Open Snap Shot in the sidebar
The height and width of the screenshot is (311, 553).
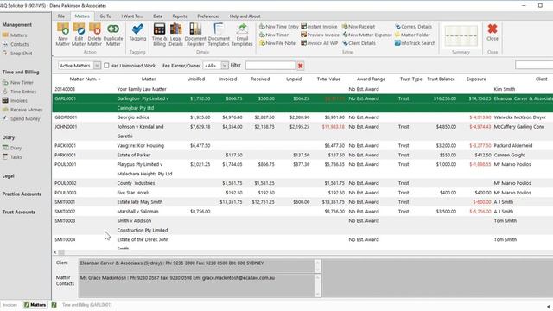[x=17, y=54]
